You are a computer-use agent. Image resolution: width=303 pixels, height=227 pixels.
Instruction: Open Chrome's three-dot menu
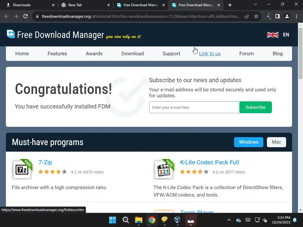(x=296, y=17)
